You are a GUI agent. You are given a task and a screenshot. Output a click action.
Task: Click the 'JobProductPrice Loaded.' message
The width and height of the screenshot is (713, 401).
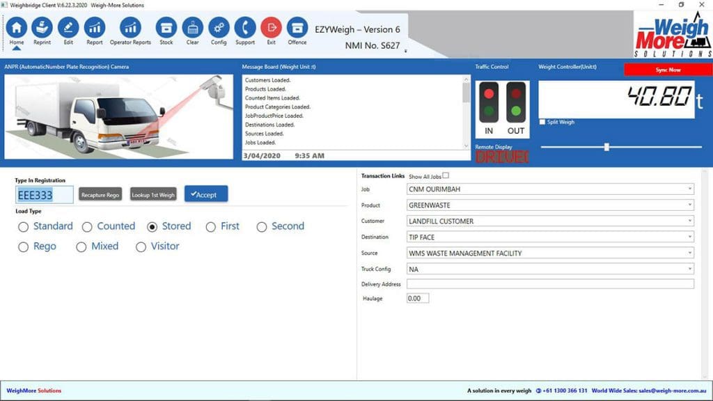click(274, 116)
